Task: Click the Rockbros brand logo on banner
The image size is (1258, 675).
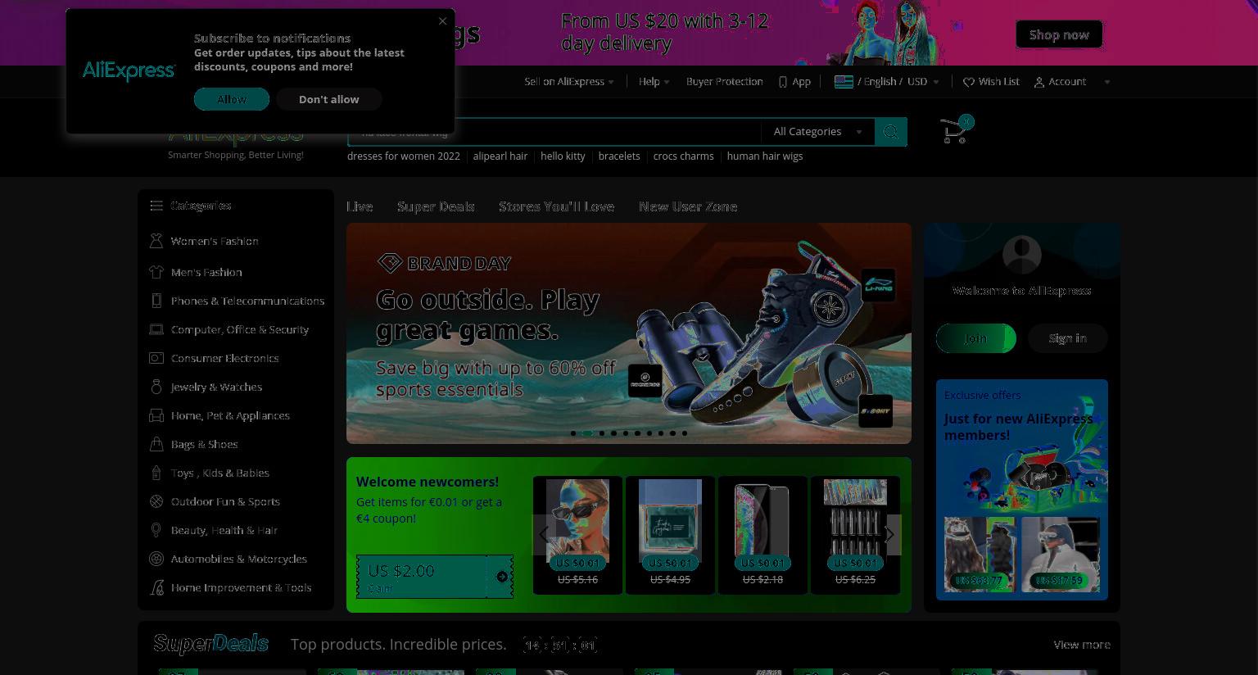Action: point(645,381)
